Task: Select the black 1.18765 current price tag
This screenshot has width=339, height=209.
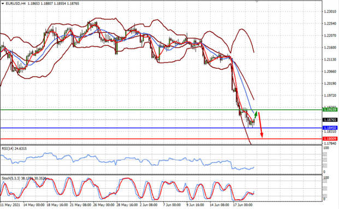Action: coord(330,120)
